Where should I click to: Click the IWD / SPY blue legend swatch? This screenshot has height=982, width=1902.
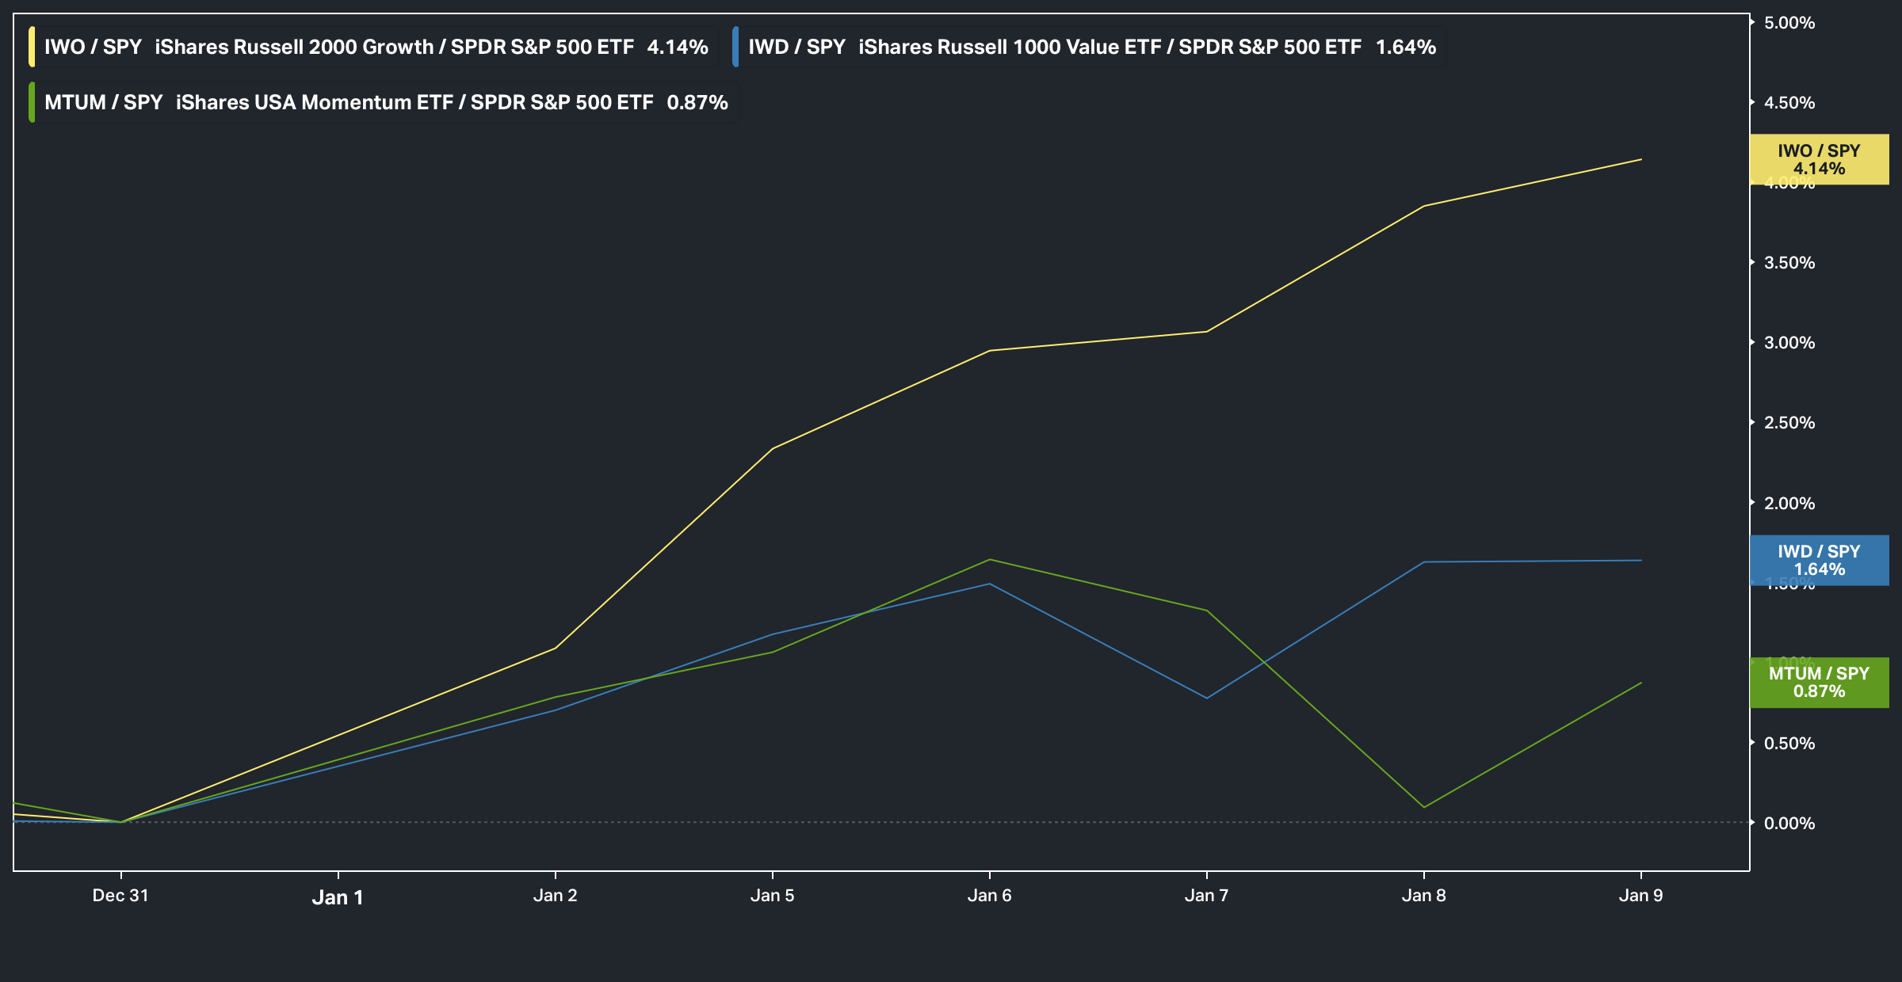point(735,47)
